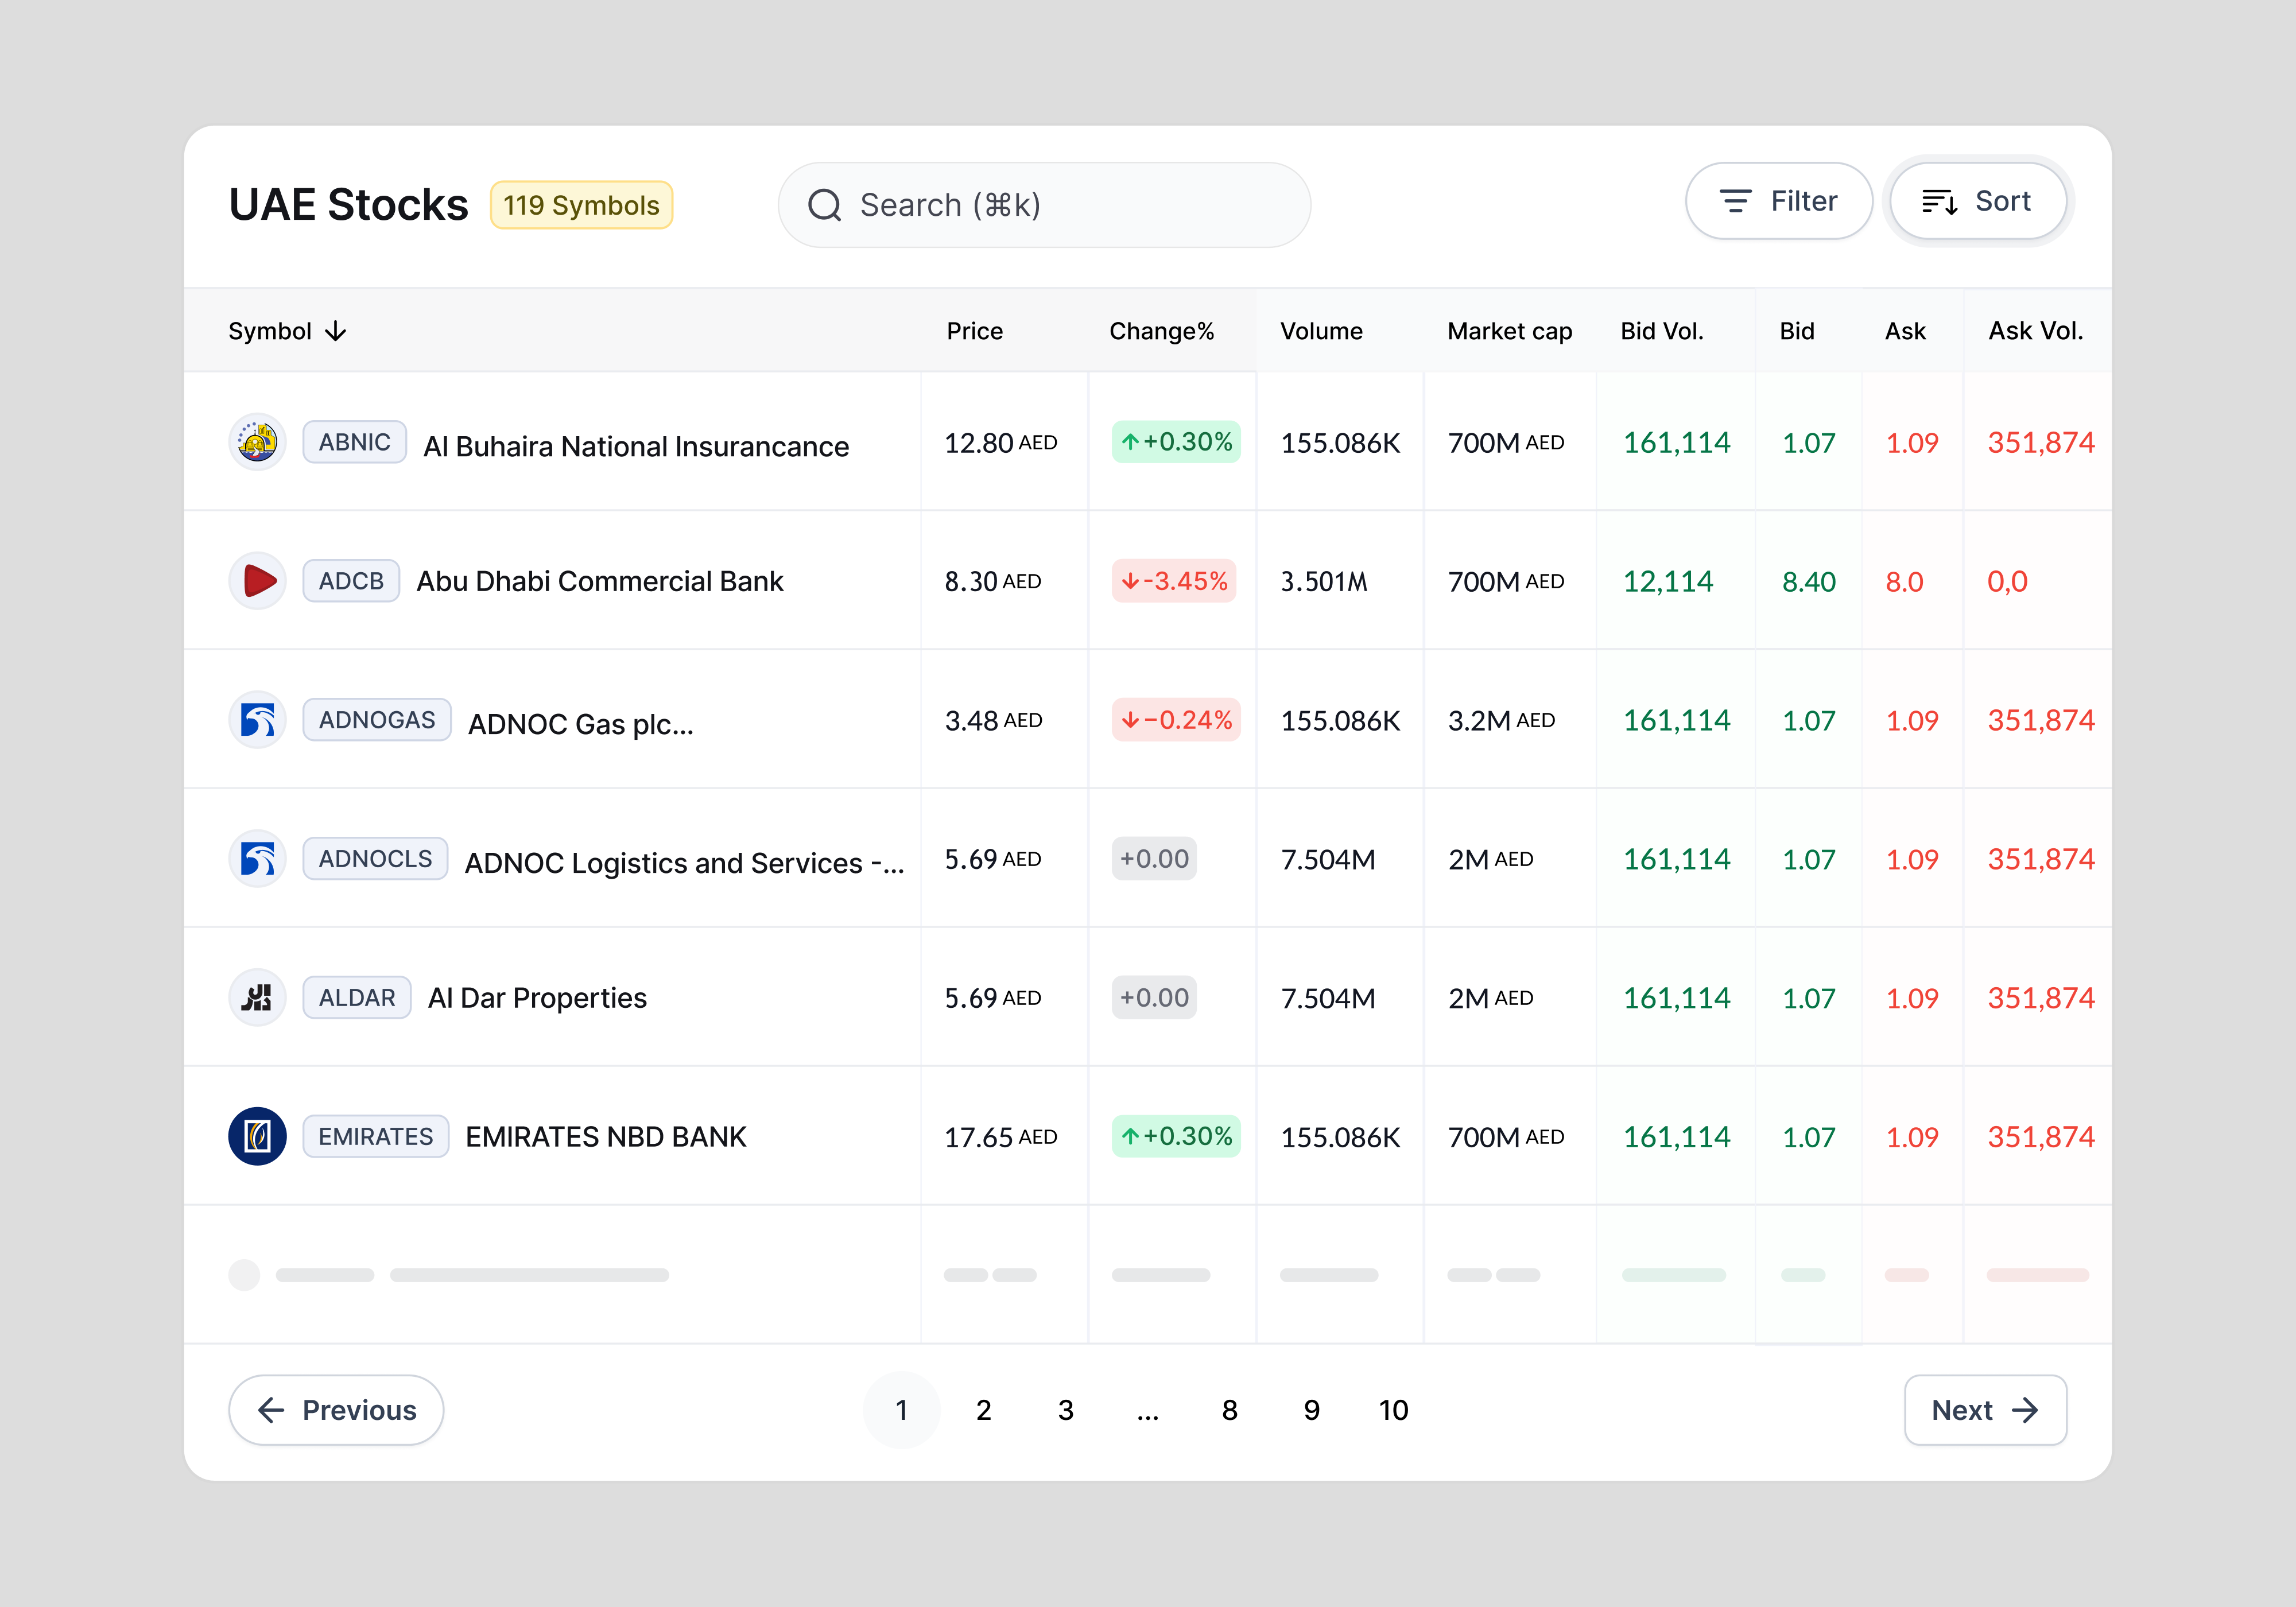Click the ALDAR Properties logo
The width and height of the screenshot is (2296, 1607).
(257, 997)
